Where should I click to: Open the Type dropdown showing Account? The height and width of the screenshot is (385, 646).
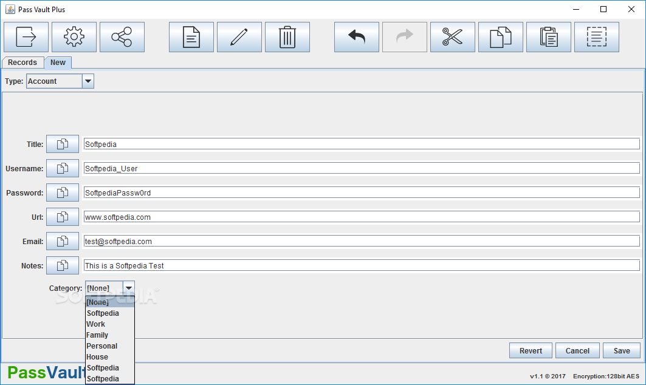pos(60,81)
